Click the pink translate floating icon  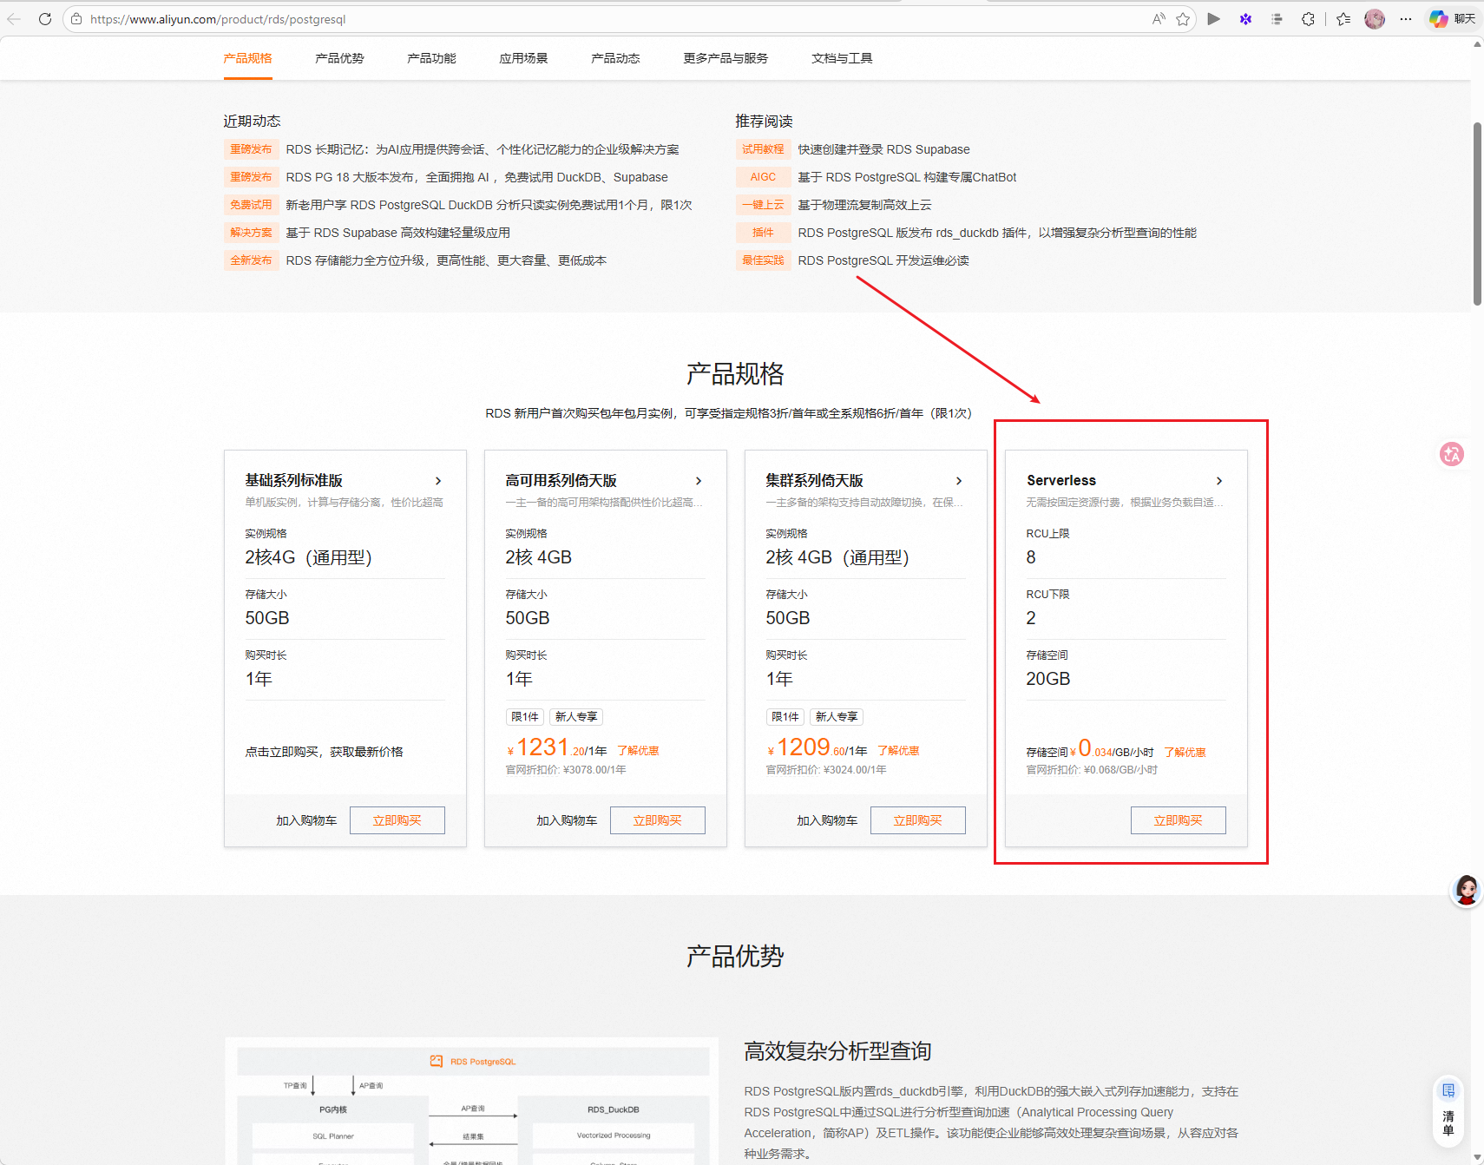point(1451,454)
